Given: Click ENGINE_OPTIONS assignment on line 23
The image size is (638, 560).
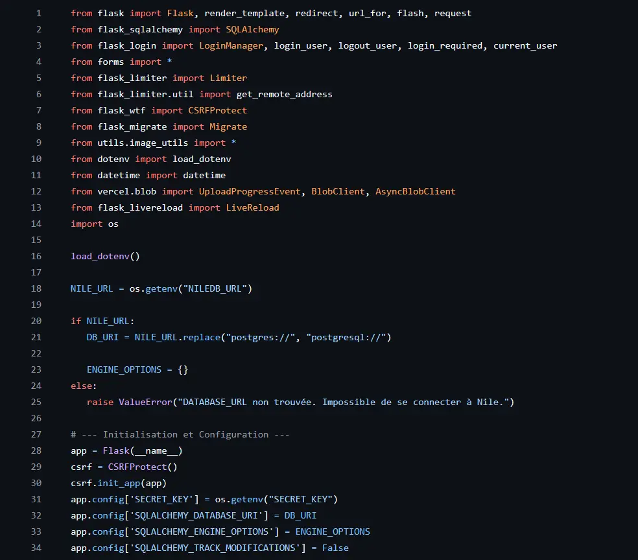Looking at the screenshot, I should click(123, 369).
